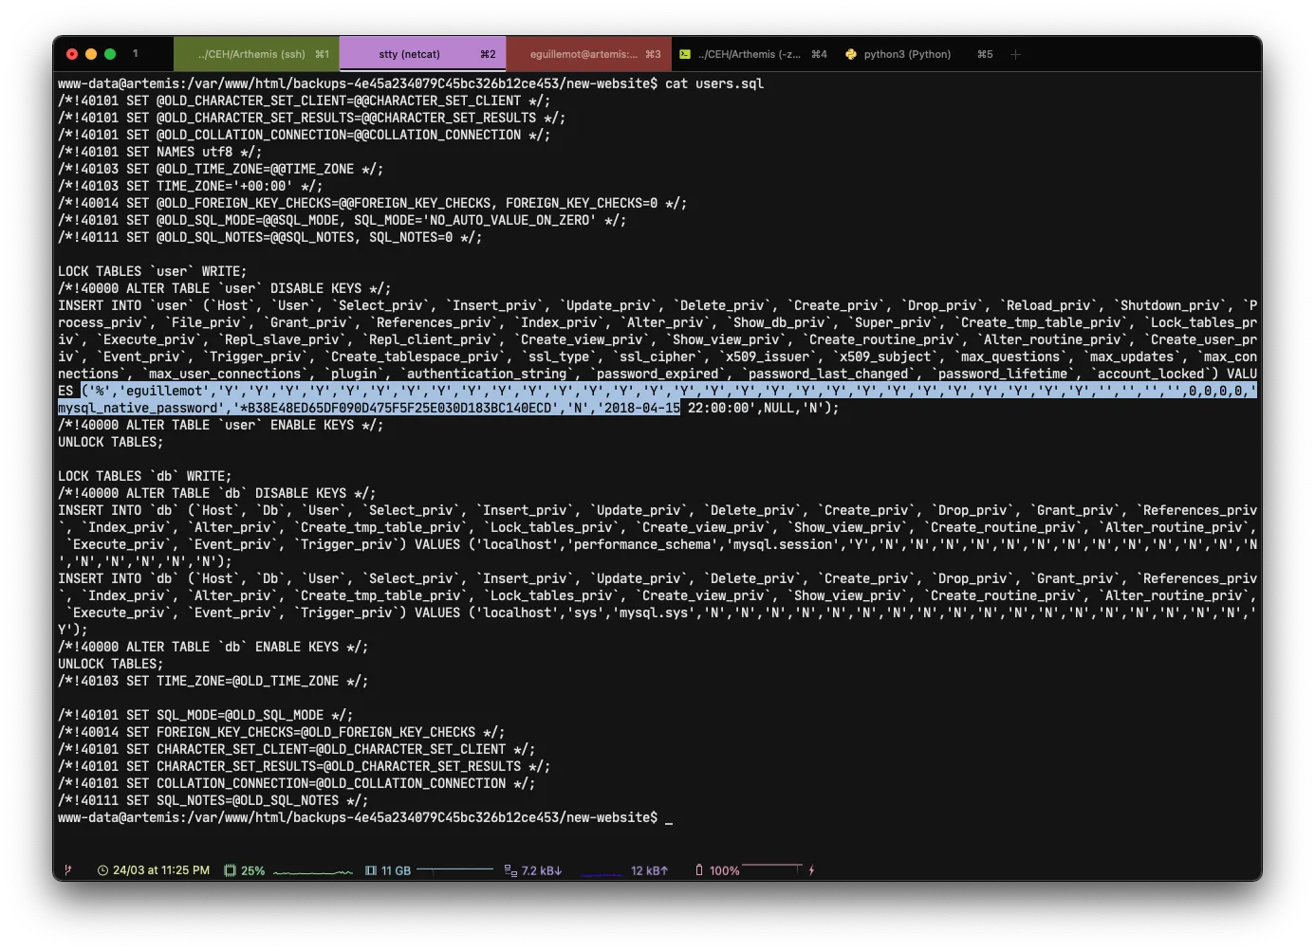Click the network icon beside 7.2 kB download
Image resolution: width=1315 pixels, height=951 pixels.
(x=510, y=870)
